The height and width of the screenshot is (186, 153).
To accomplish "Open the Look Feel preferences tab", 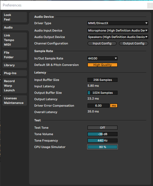I will pos(15,17).
